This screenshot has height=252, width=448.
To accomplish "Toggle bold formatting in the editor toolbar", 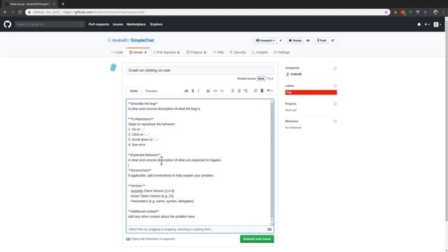I will [193, 91].
